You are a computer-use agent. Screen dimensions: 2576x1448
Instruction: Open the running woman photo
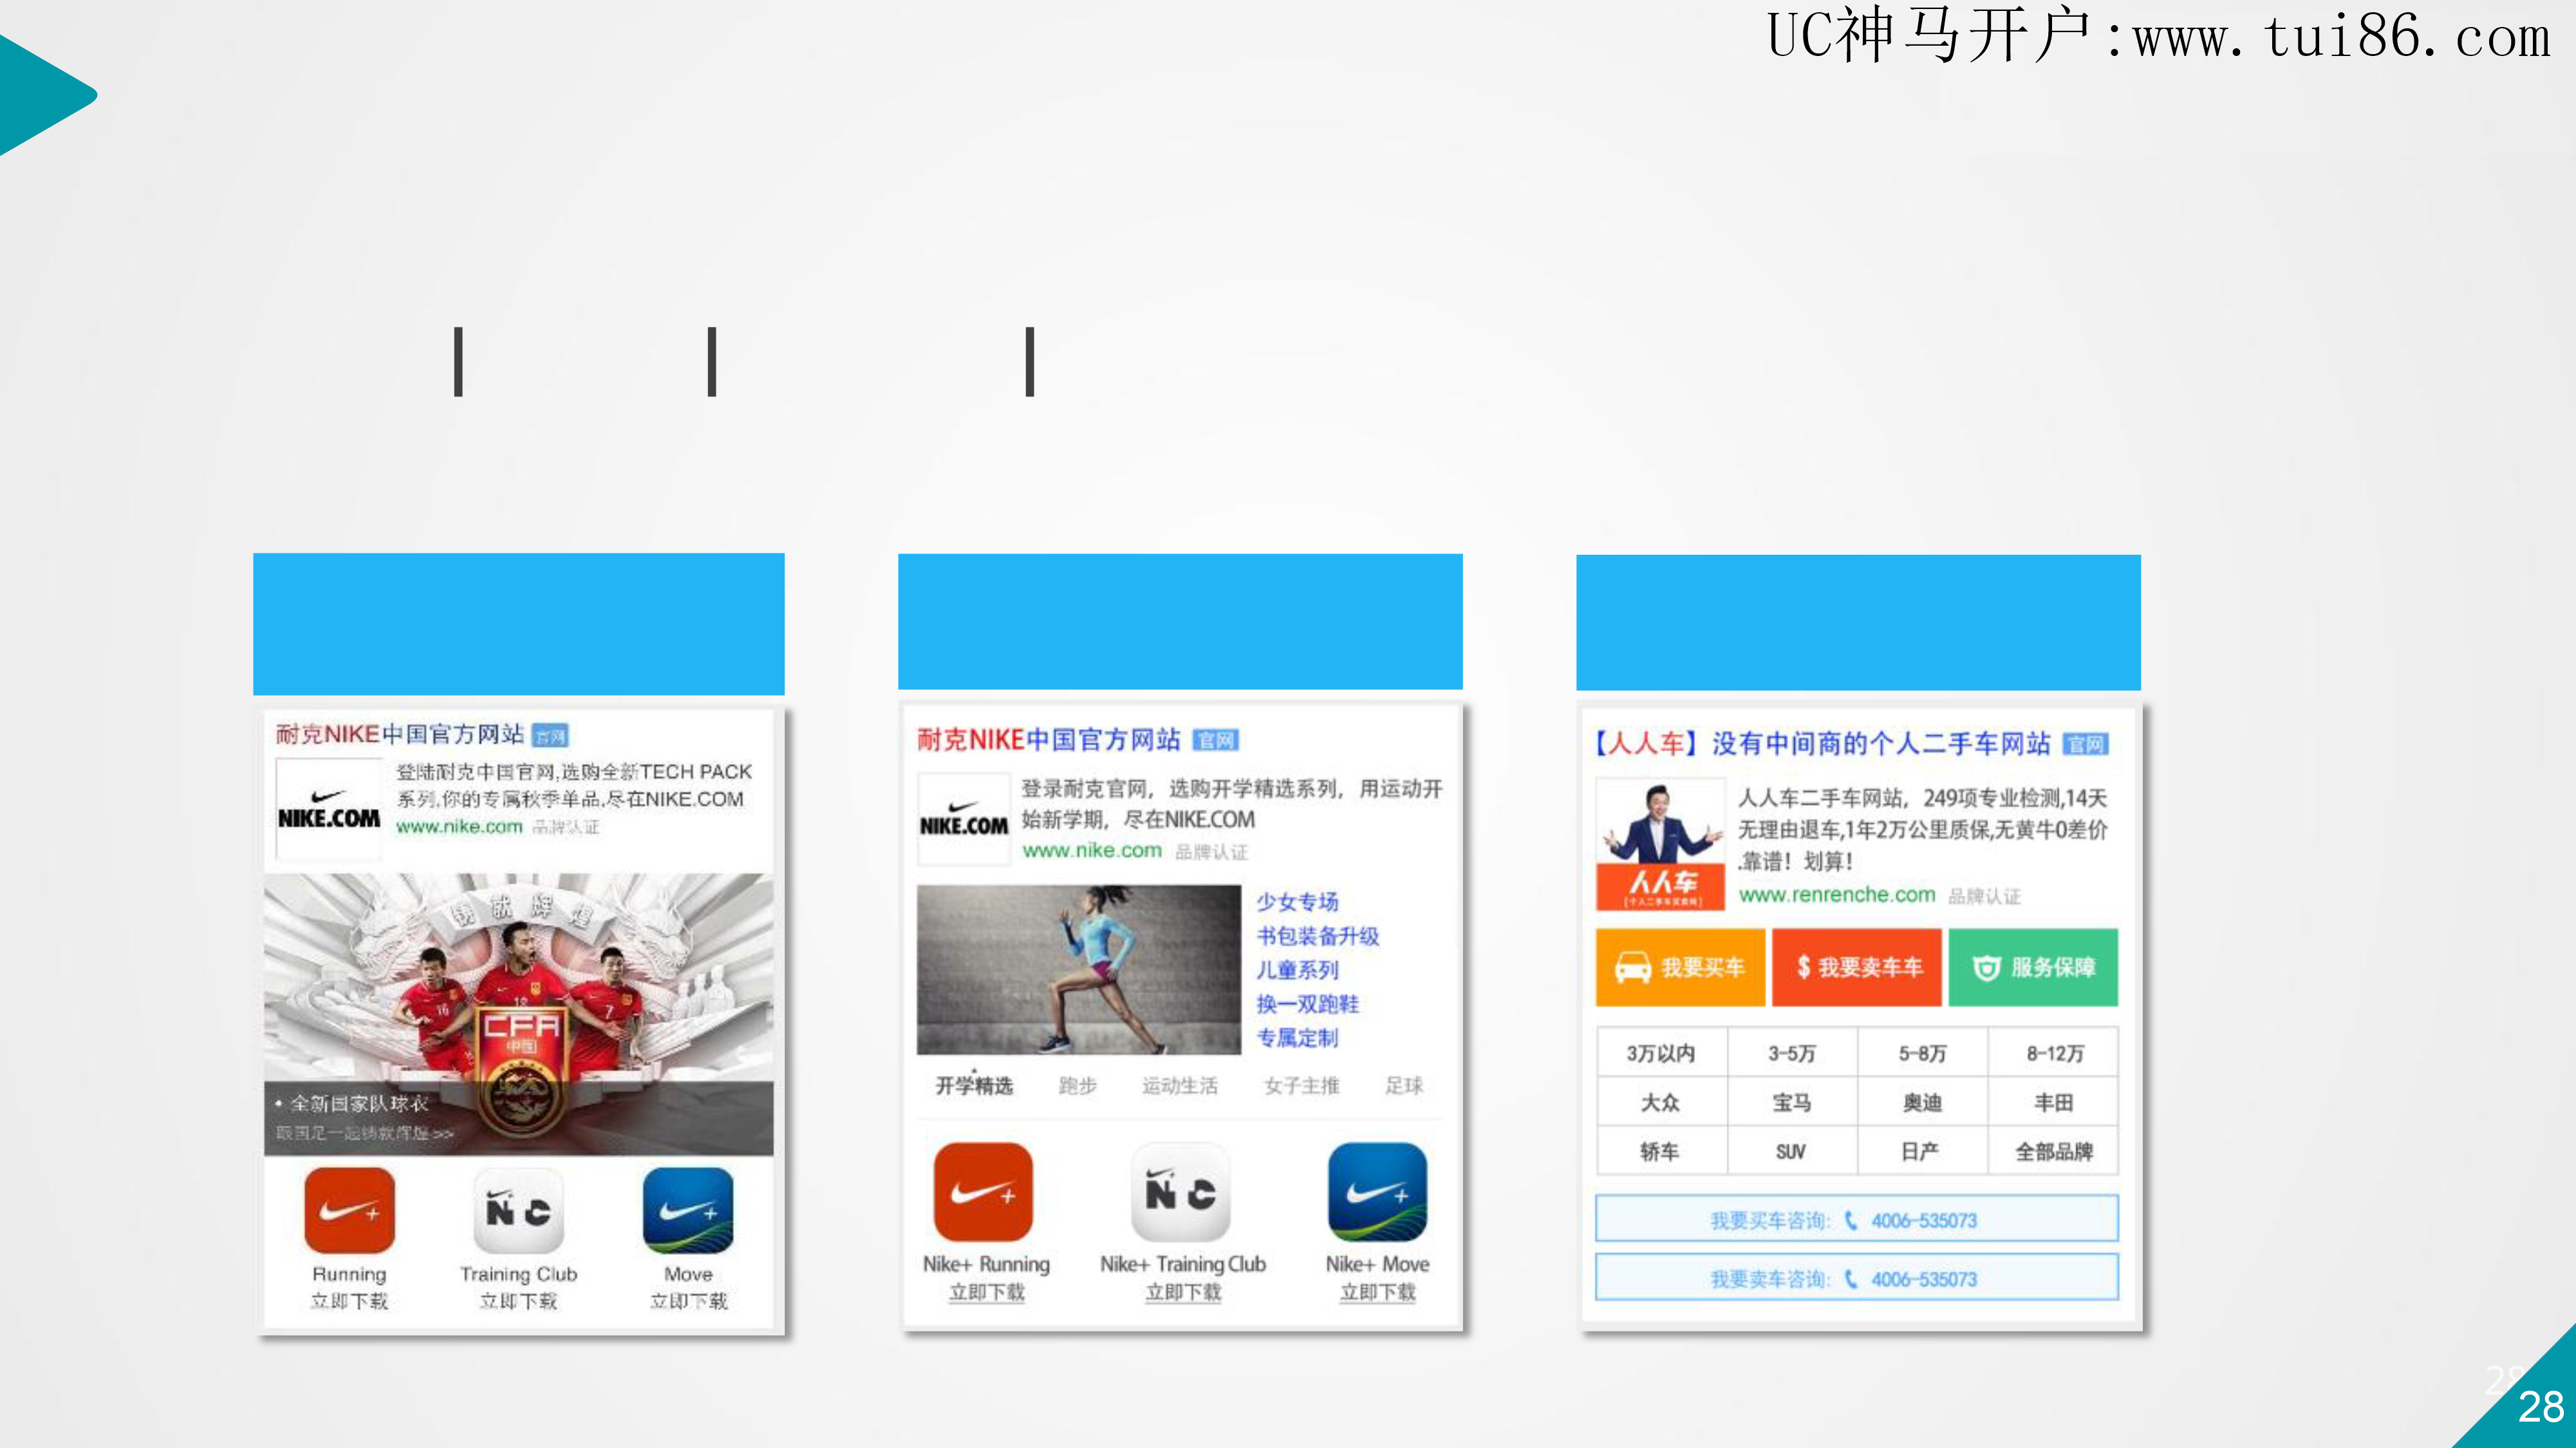tap(1079, 970)
